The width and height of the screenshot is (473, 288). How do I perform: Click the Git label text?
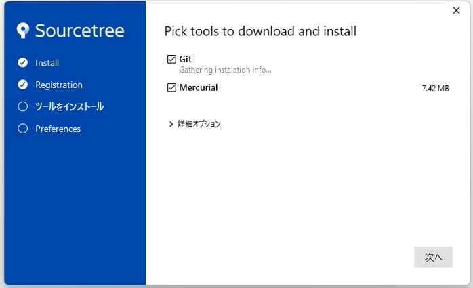tap(186, 60)
